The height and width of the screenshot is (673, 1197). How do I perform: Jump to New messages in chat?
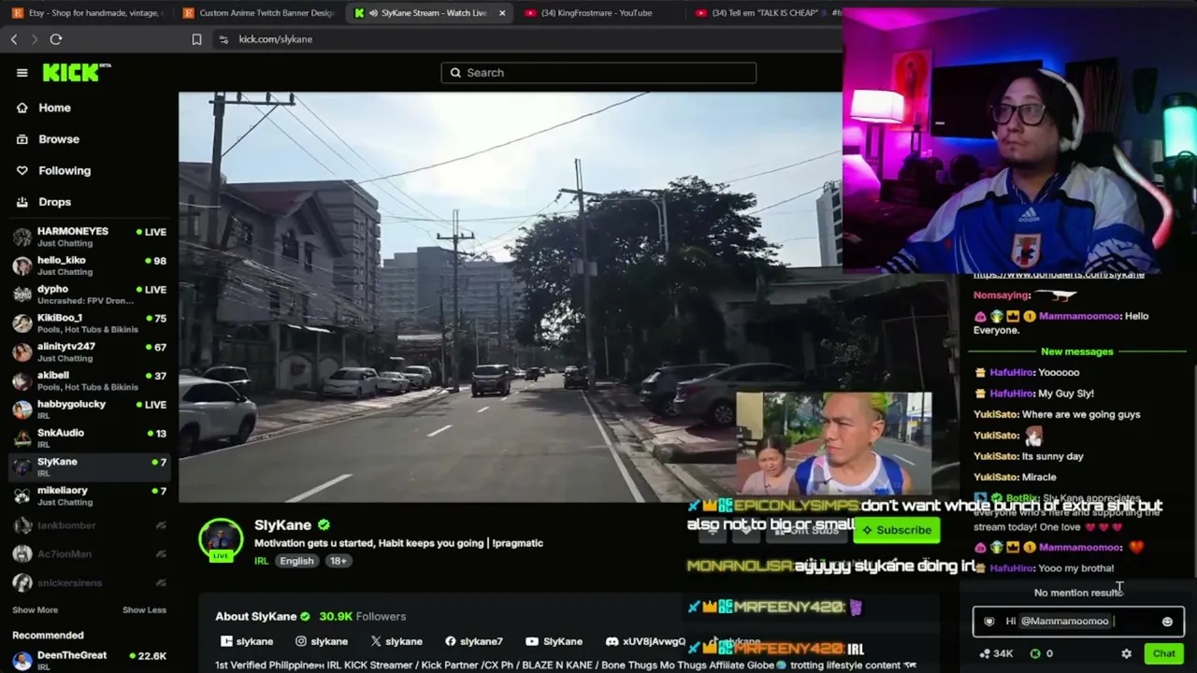(1077, 351)
